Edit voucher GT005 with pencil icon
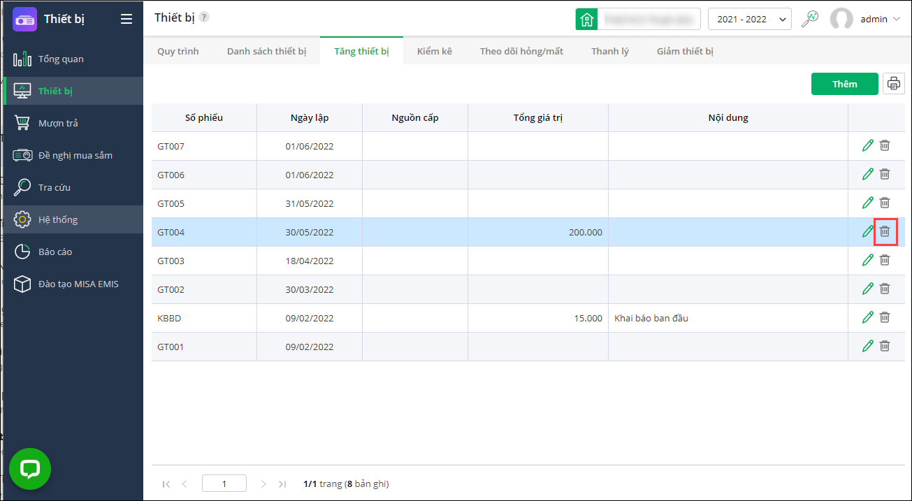The image size is (912, 501). [868, 203]
